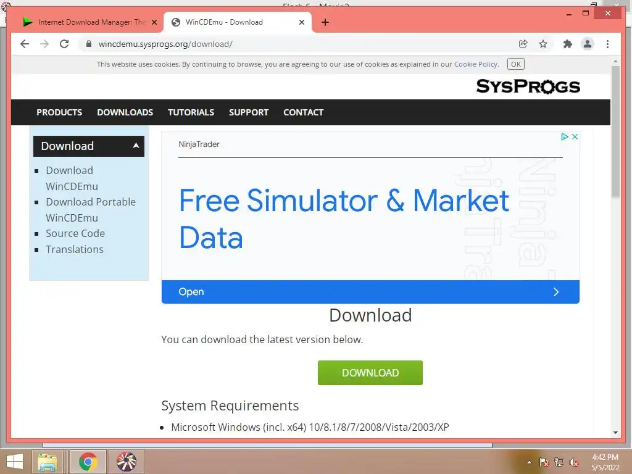Open the PRODUCTS menu
Image resolution: width=632 pixels, height=474 pixels.
pos(59,112)
